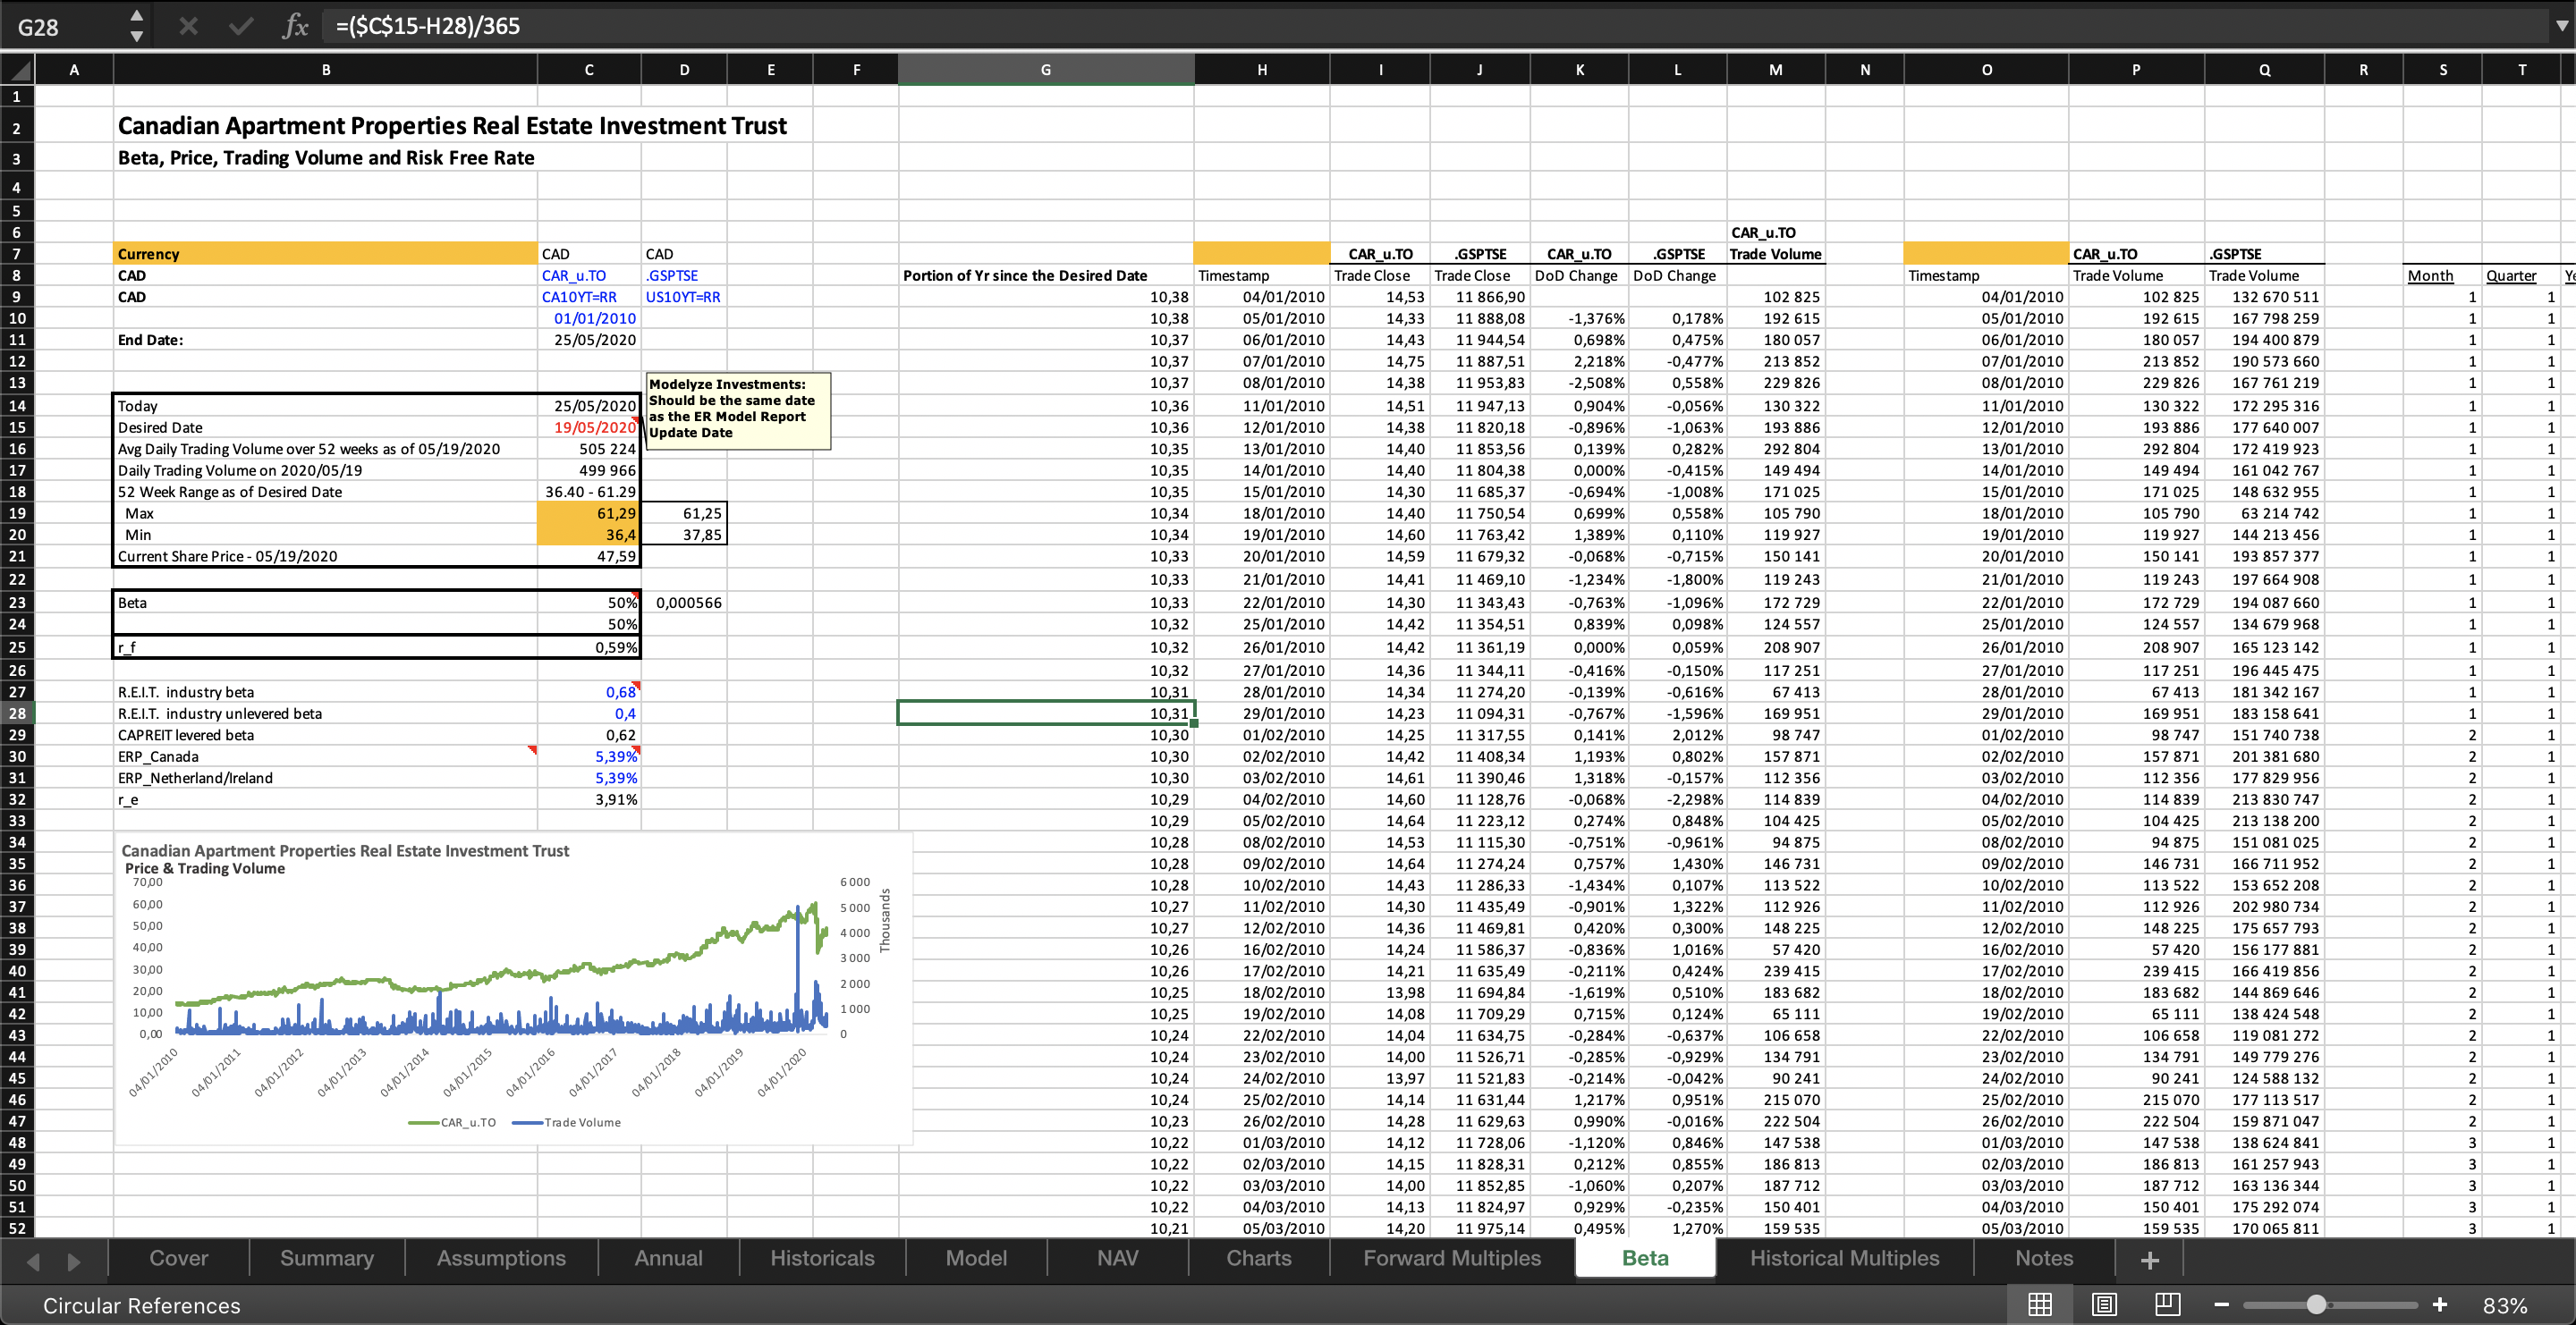This screenshot has height=1325, width=2576.
Task: Expand the formula bar with chevron
Action: pos(2561,26)
